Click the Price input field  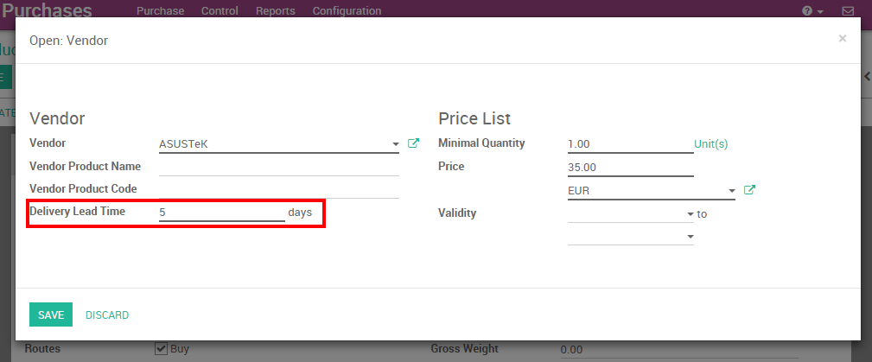pos(630,167)
